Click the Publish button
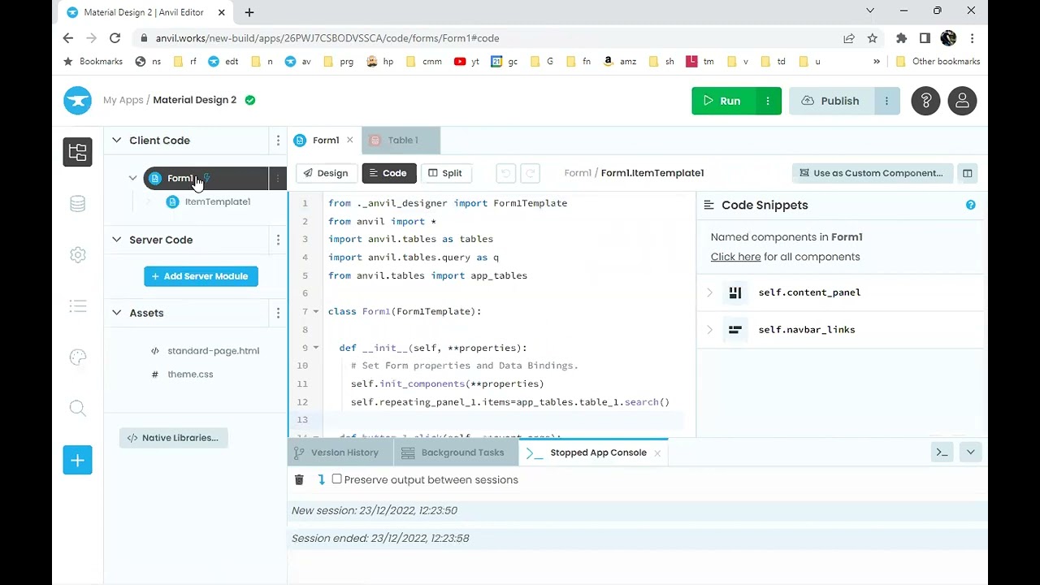 tap(831, 101)
